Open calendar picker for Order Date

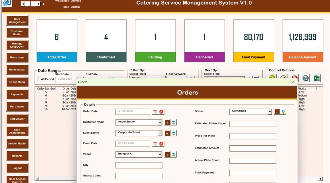click(x=155, y=112)
